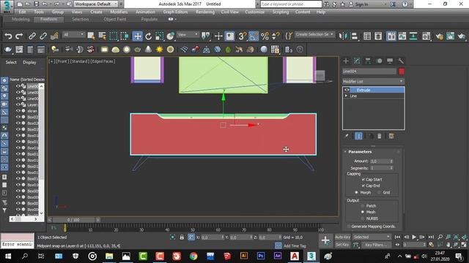Activate the Unlink Selection tool
469x263 pixels.
43,37
